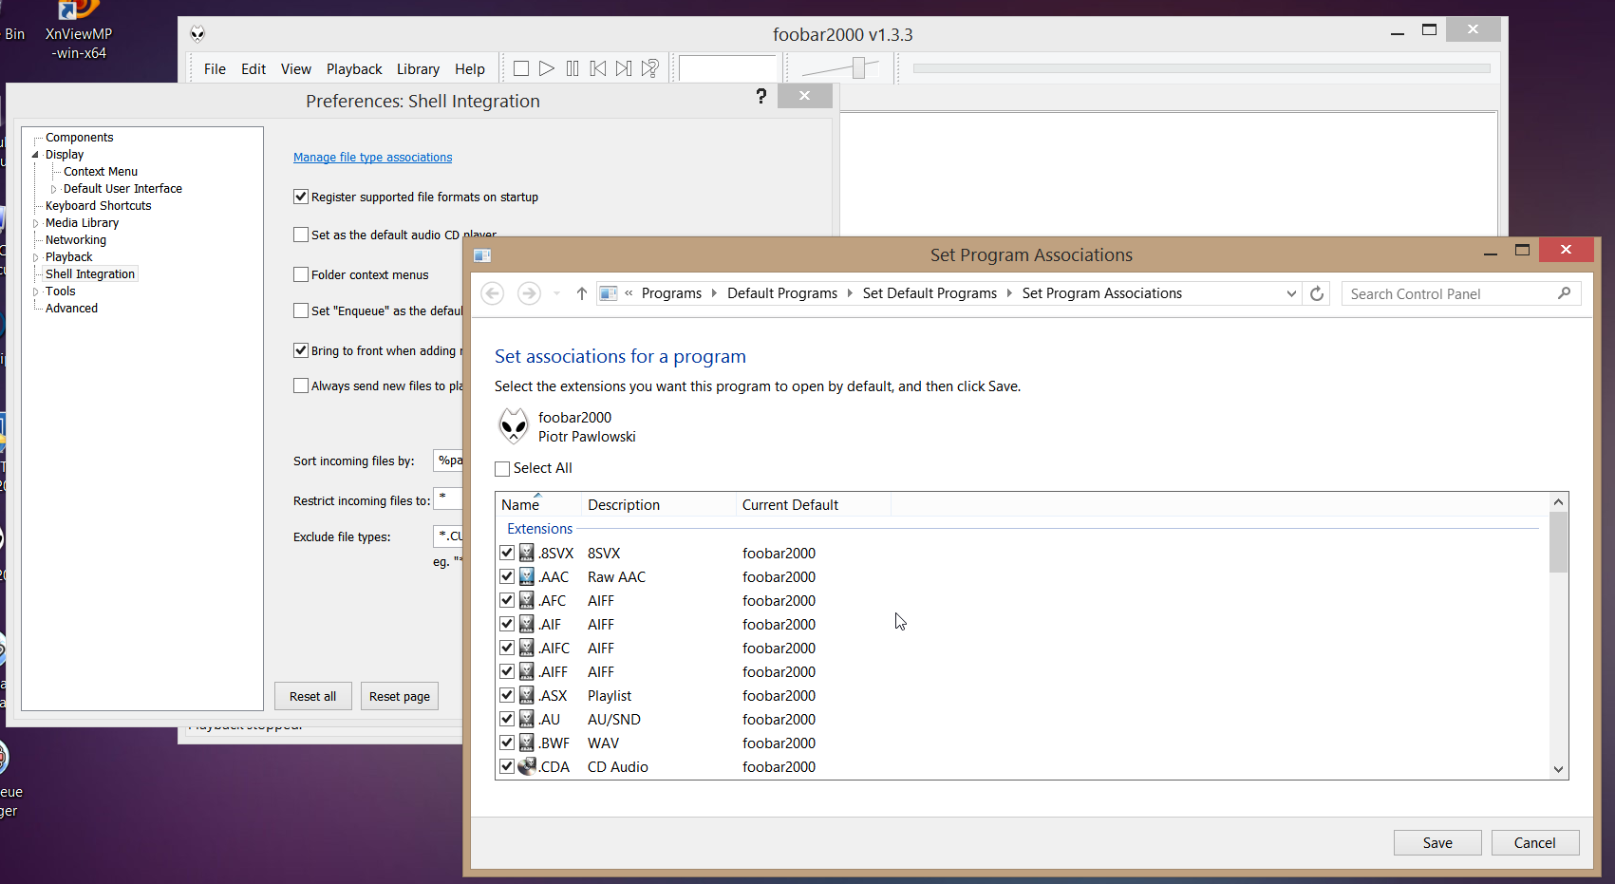Click the Pause playback icon

coord(573,68)
